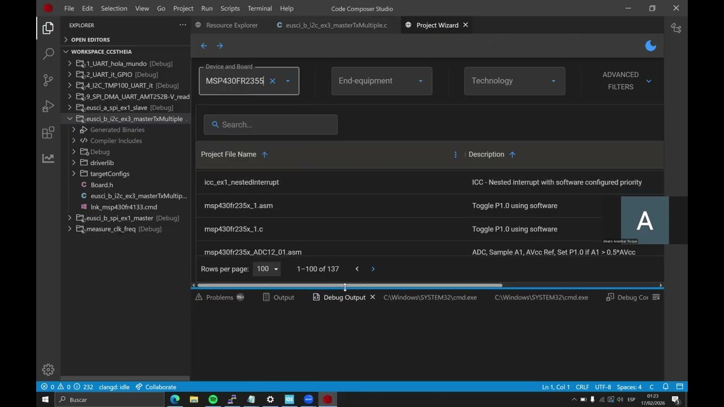Open Problems panel tab
This screenshot has width=724, height=407.
(219, 297)
